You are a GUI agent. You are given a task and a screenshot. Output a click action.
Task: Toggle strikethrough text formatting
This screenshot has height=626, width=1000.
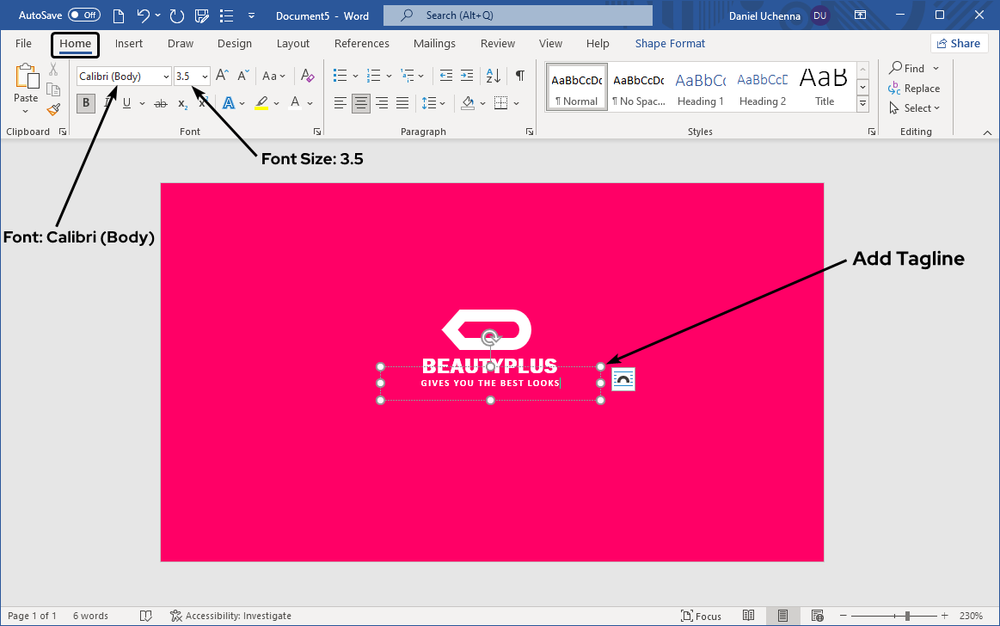(160, 103)
